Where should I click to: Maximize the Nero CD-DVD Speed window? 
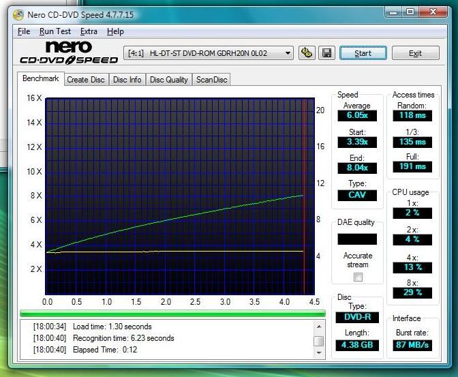[x=410, y=12]
